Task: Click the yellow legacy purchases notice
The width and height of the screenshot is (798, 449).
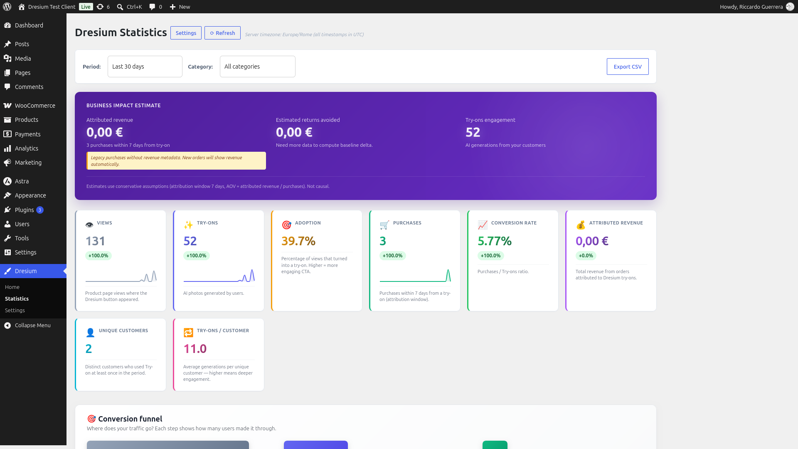Action: point(176,161)
